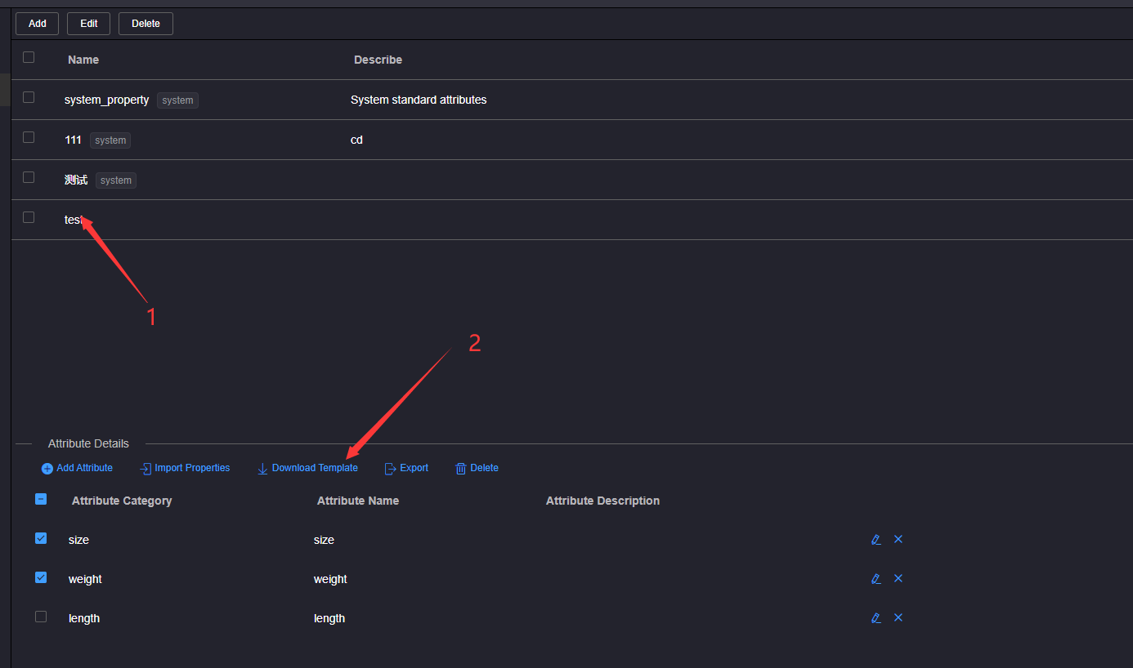Click the 测试 name text
Viewport: 1133px width, 668px height.
coord(76,180)
